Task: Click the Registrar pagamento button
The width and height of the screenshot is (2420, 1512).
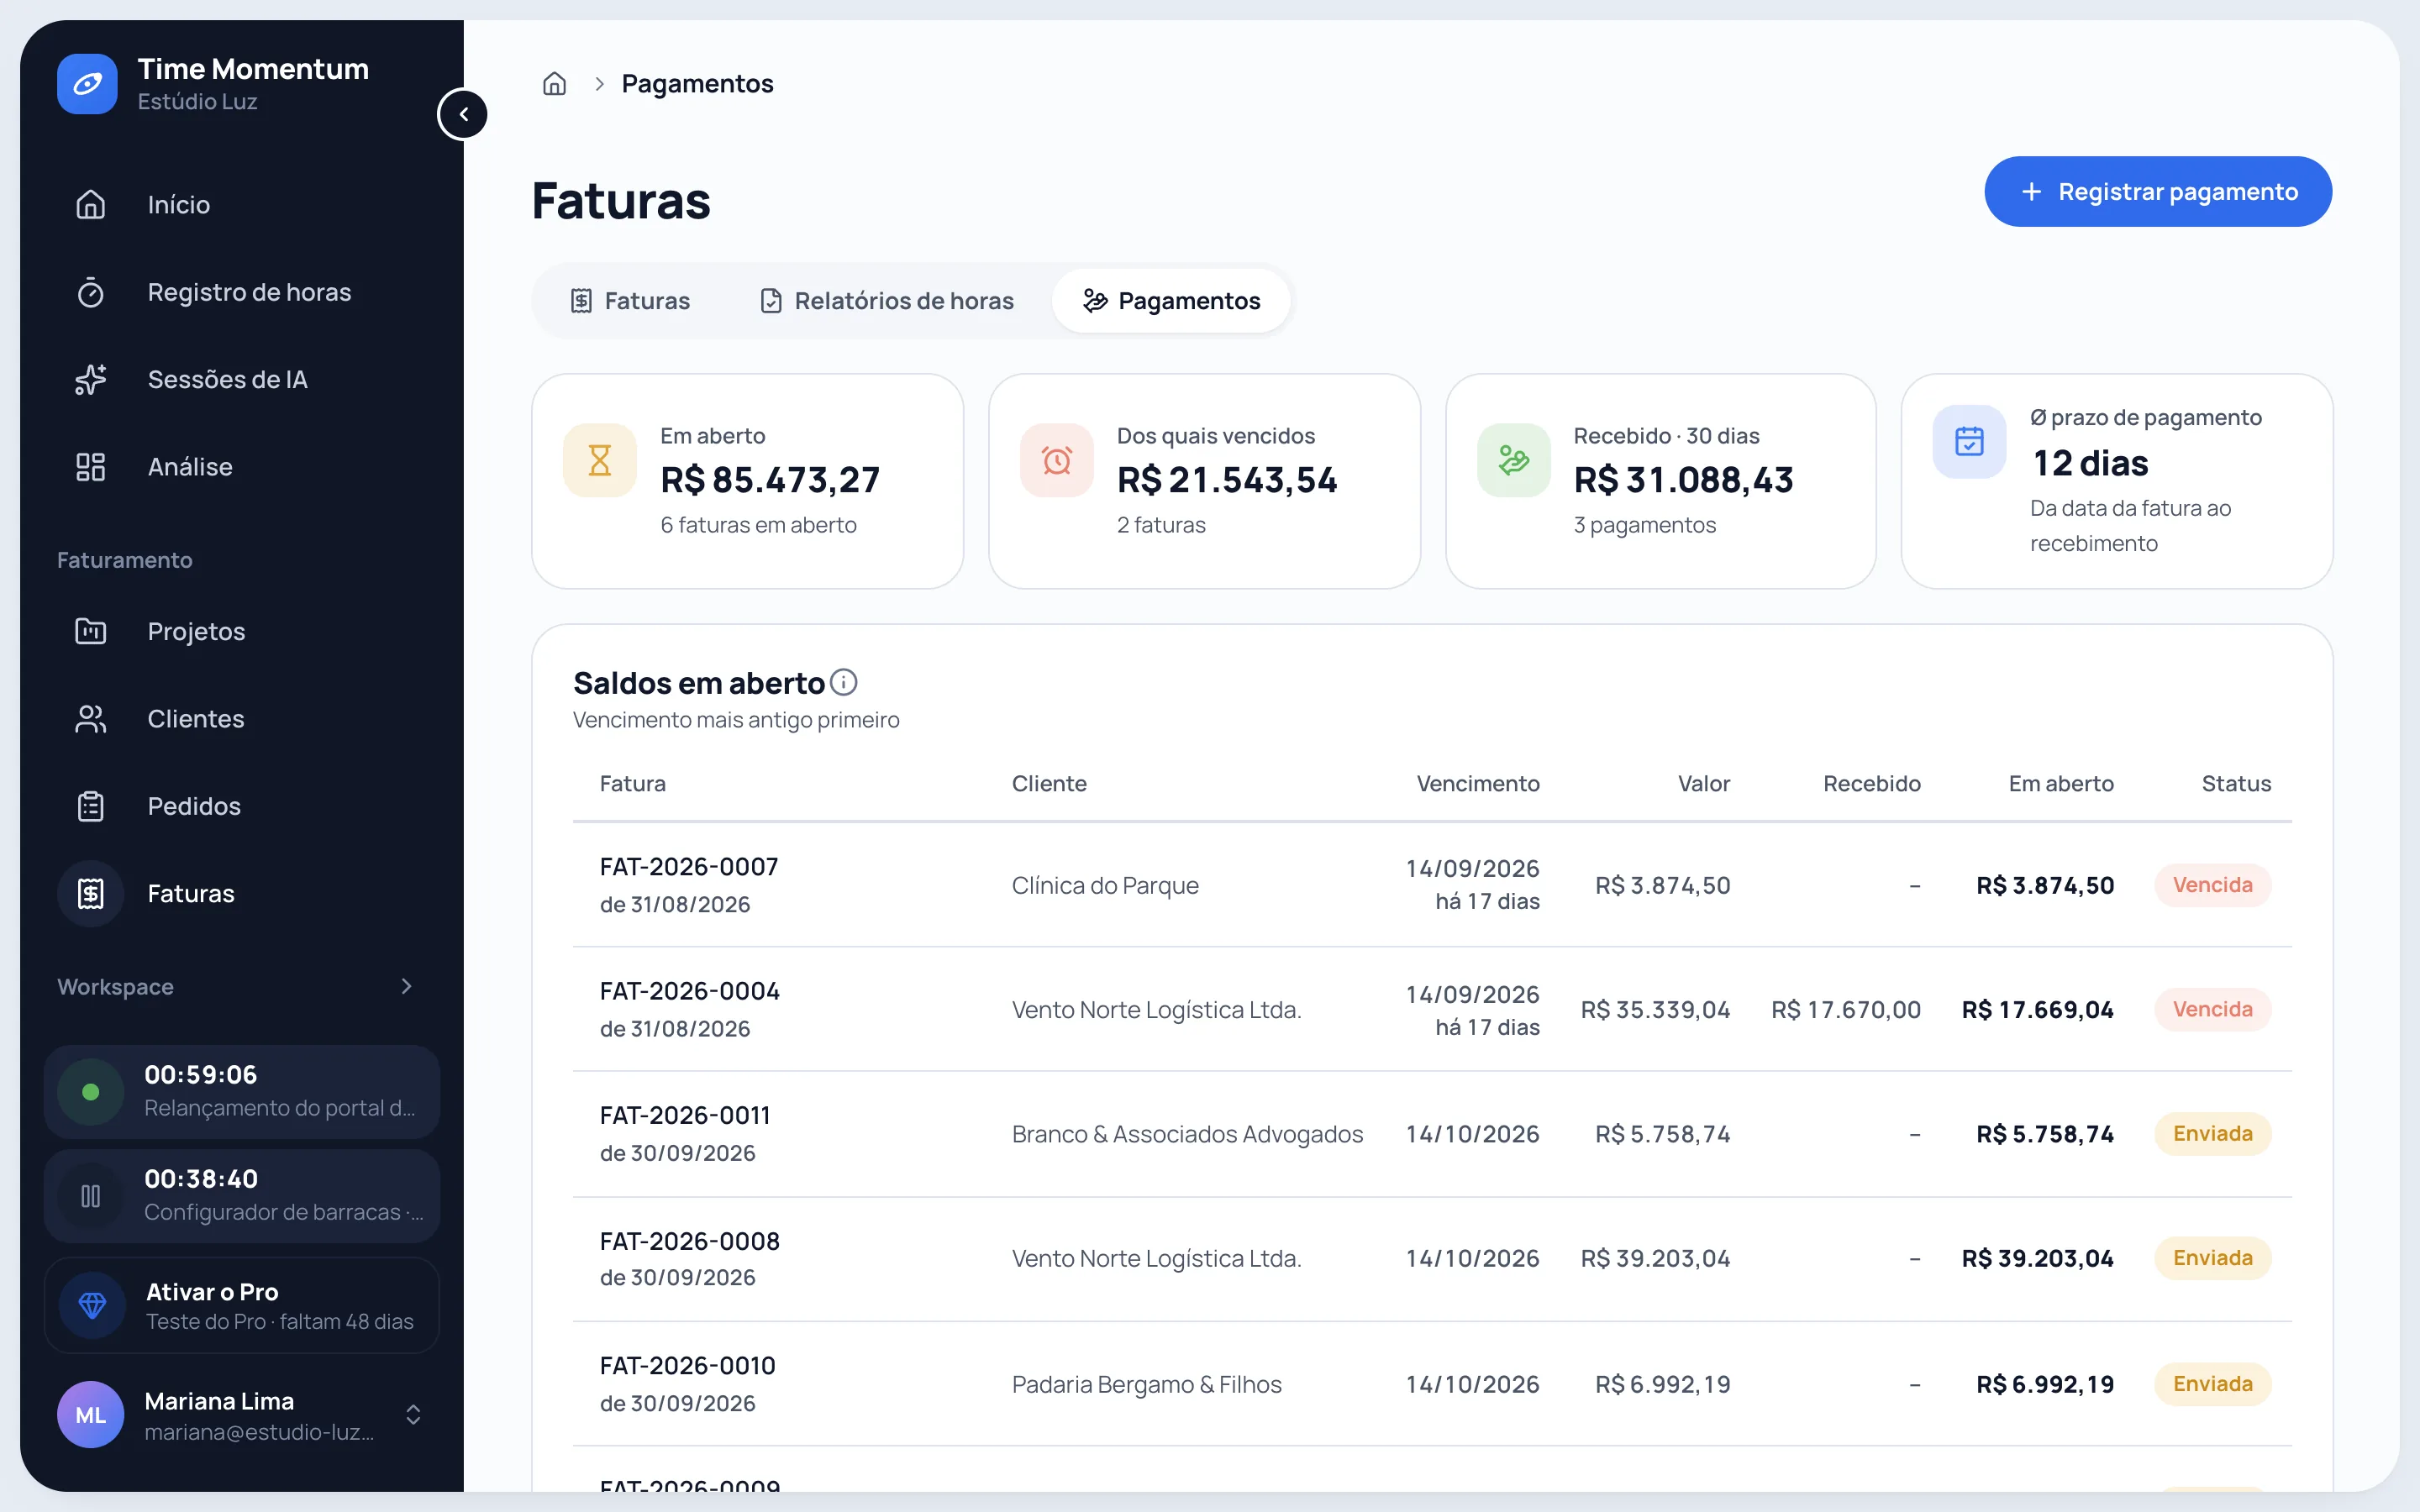Action: pos(2158,191)
